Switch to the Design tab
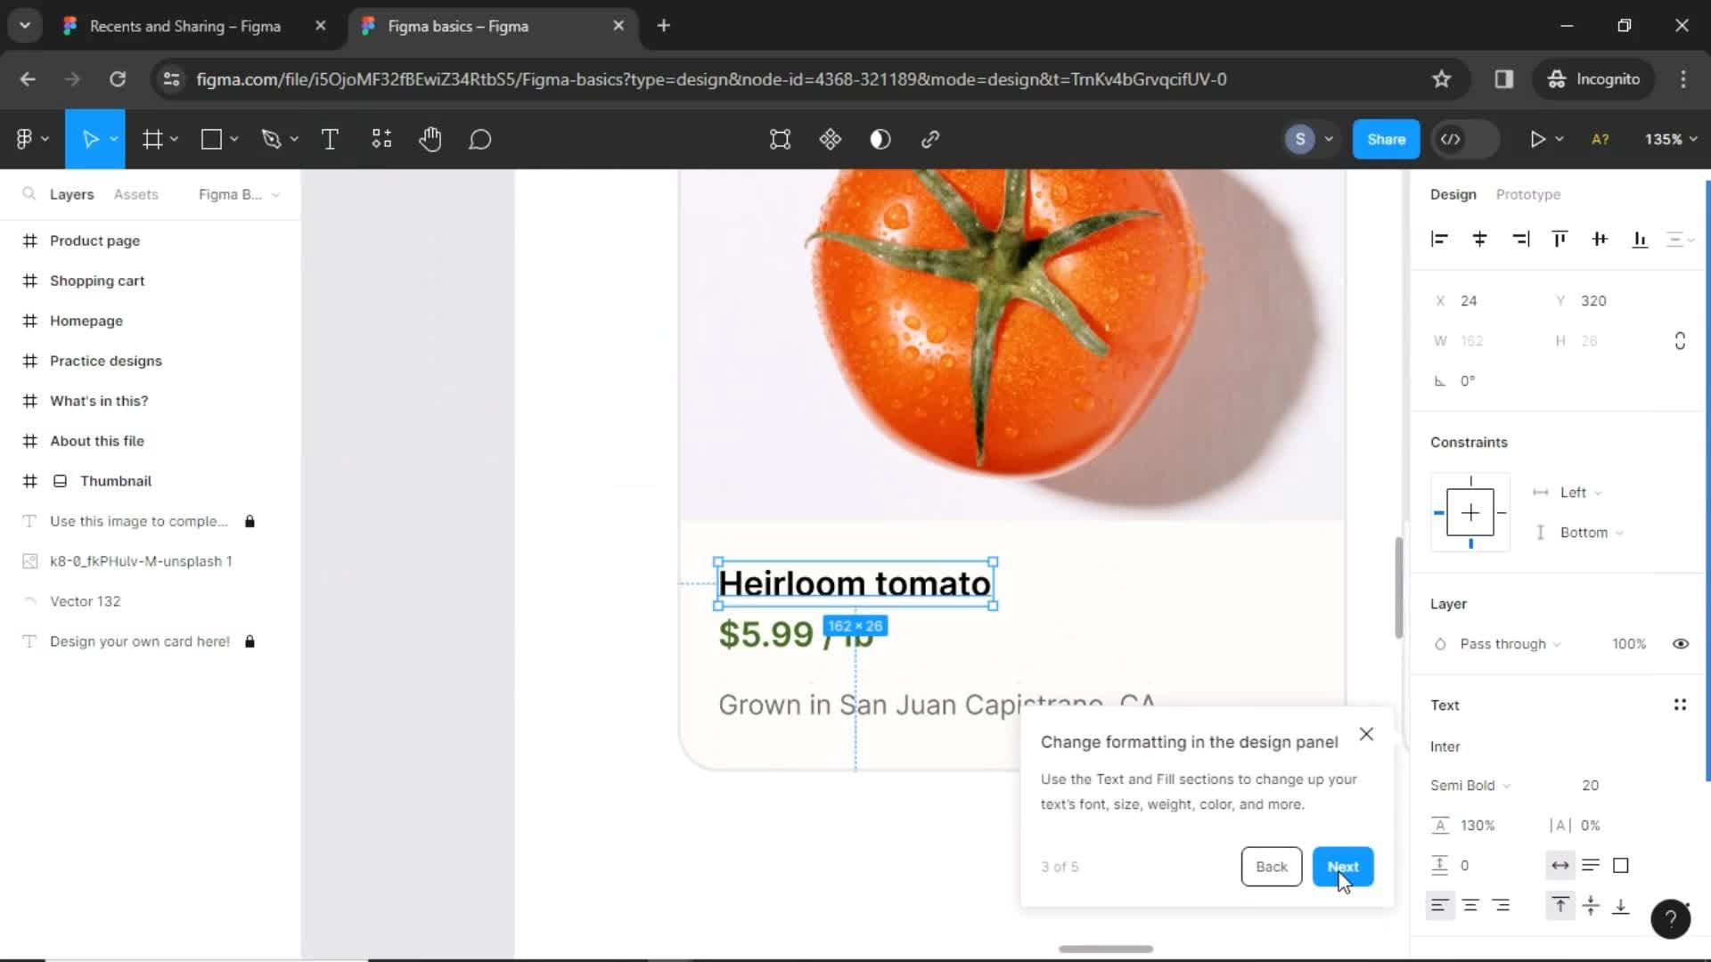The image size is (1711, 962). [1453, 194]
